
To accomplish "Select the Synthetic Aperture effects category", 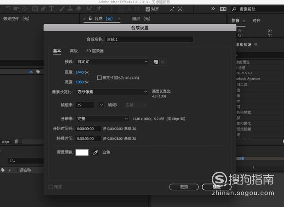I will (248, 79).
